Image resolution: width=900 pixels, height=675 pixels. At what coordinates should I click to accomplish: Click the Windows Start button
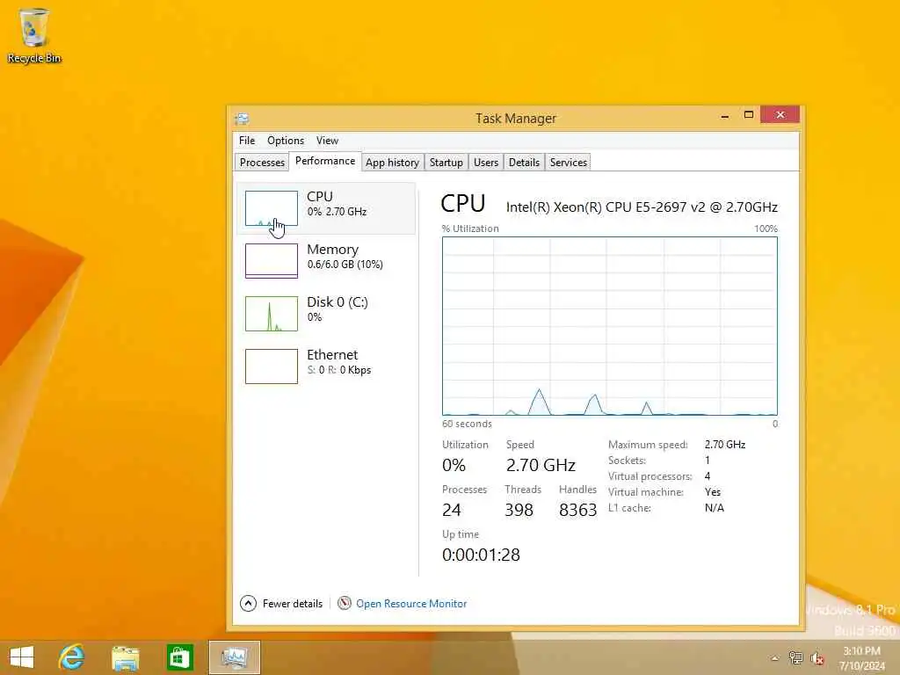pyautogui.click(x=22, y=657)
